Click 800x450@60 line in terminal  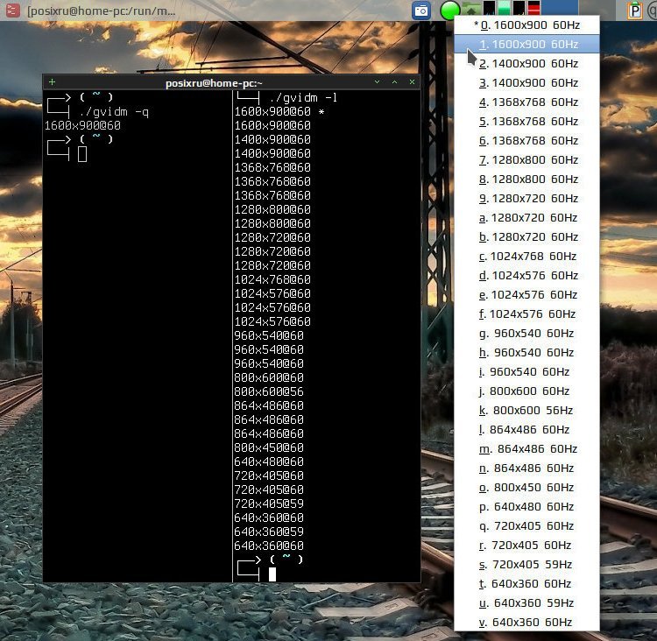pos(269,447)
